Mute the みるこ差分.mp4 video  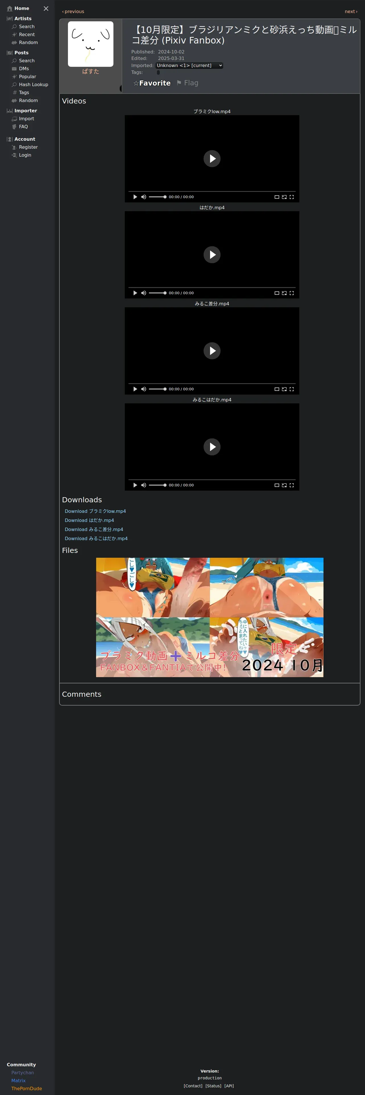144,389
